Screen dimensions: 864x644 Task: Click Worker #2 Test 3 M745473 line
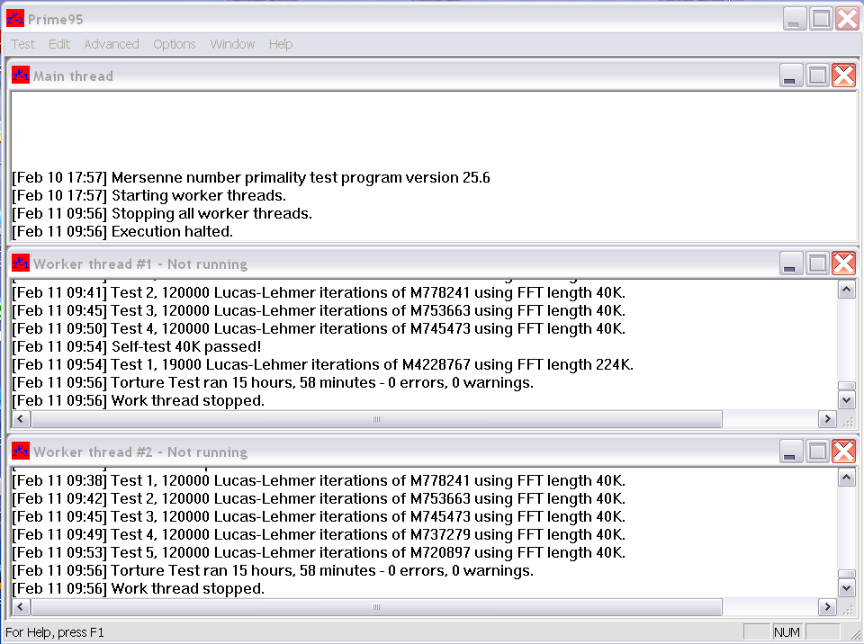tap(319, 516)
